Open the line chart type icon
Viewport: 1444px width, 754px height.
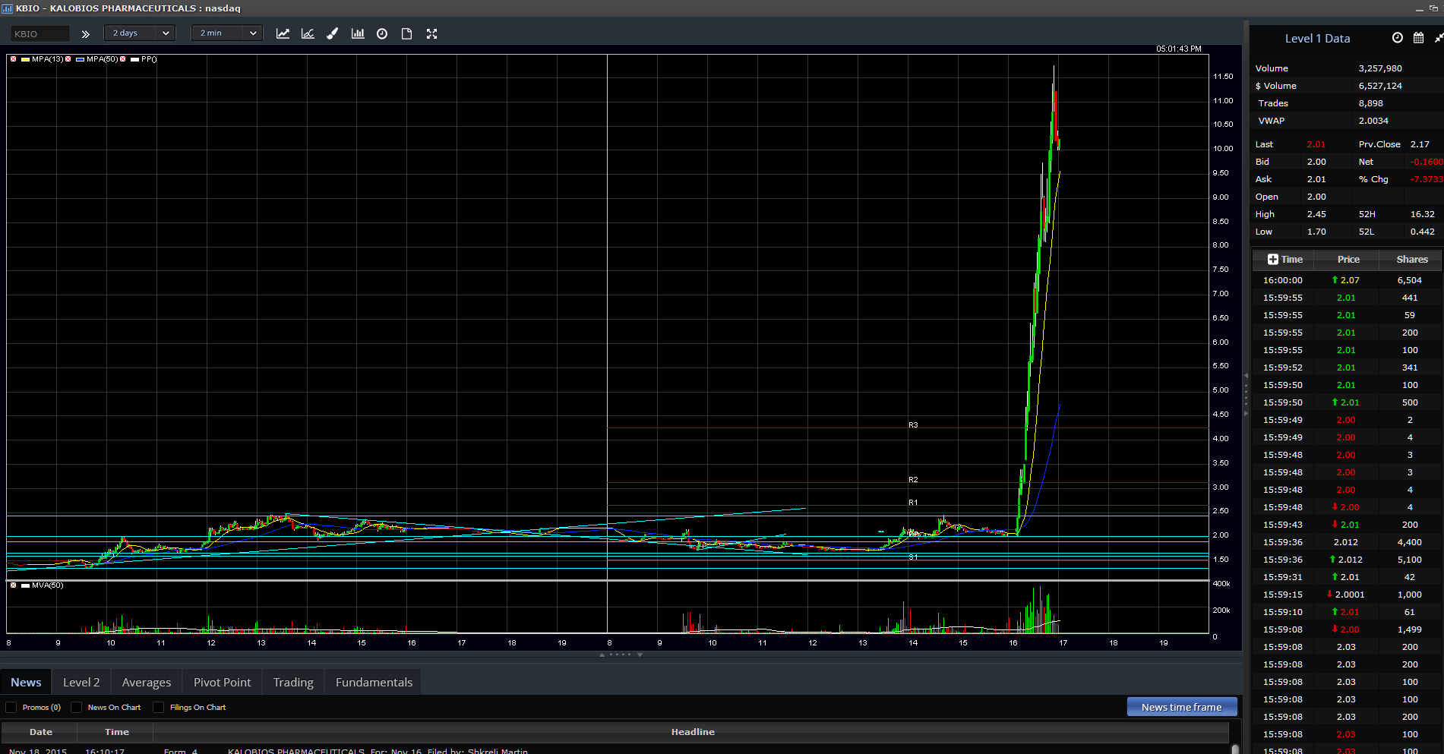coord(283,33)
